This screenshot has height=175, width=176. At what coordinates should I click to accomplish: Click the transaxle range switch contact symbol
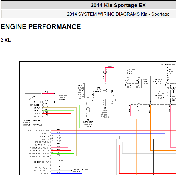(32, 98)
